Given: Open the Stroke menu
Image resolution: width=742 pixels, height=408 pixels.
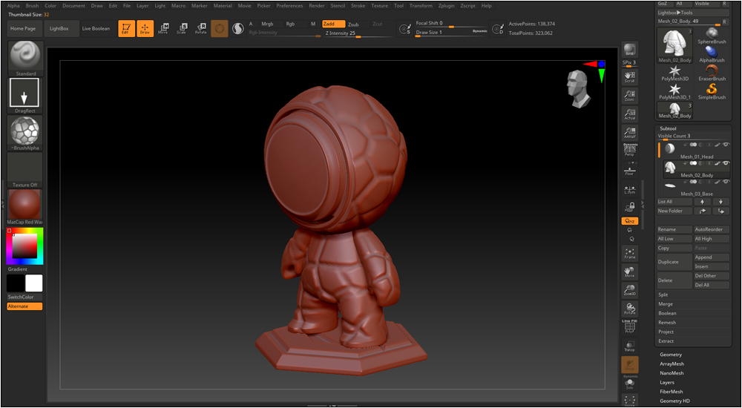Looking at the screenshot, I should coord(358,5).
